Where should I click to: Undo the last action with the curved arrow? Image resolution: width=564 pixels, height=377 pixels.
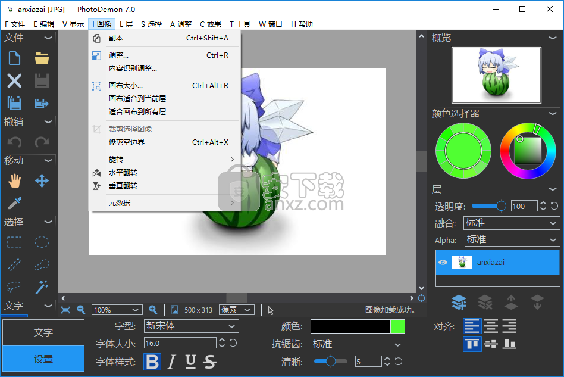[14, 142]
